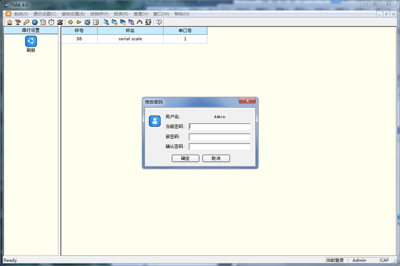400x266 pixels.
Task: Click the ¥ currency toolbar icon
Action: [148, 22]
